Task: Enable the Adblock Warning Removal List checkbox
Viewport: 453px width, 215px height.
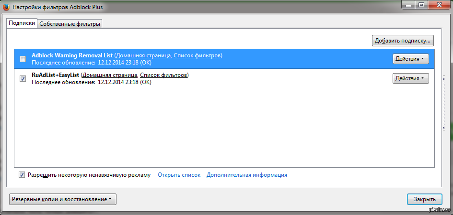Action: [23, 59]
